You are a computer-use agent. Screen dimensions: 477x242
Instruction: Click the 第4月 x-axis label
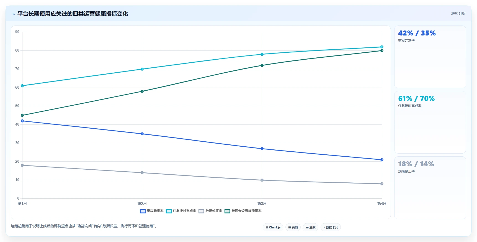click(382, 203)
